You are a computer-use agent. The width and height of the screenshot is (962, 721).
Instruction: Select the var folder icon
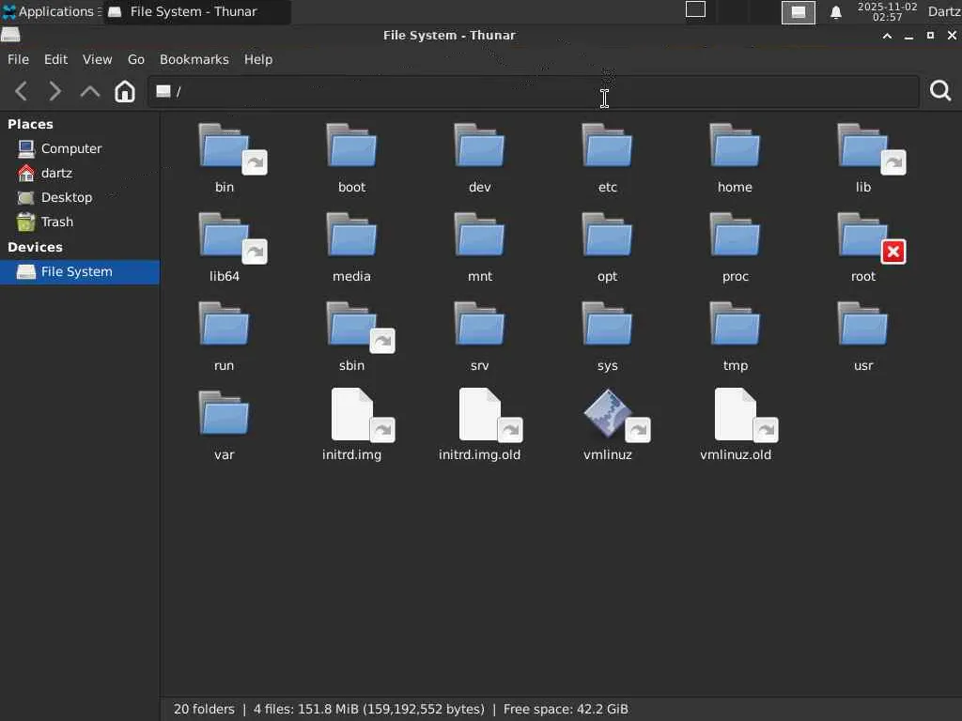pos(225,413)
